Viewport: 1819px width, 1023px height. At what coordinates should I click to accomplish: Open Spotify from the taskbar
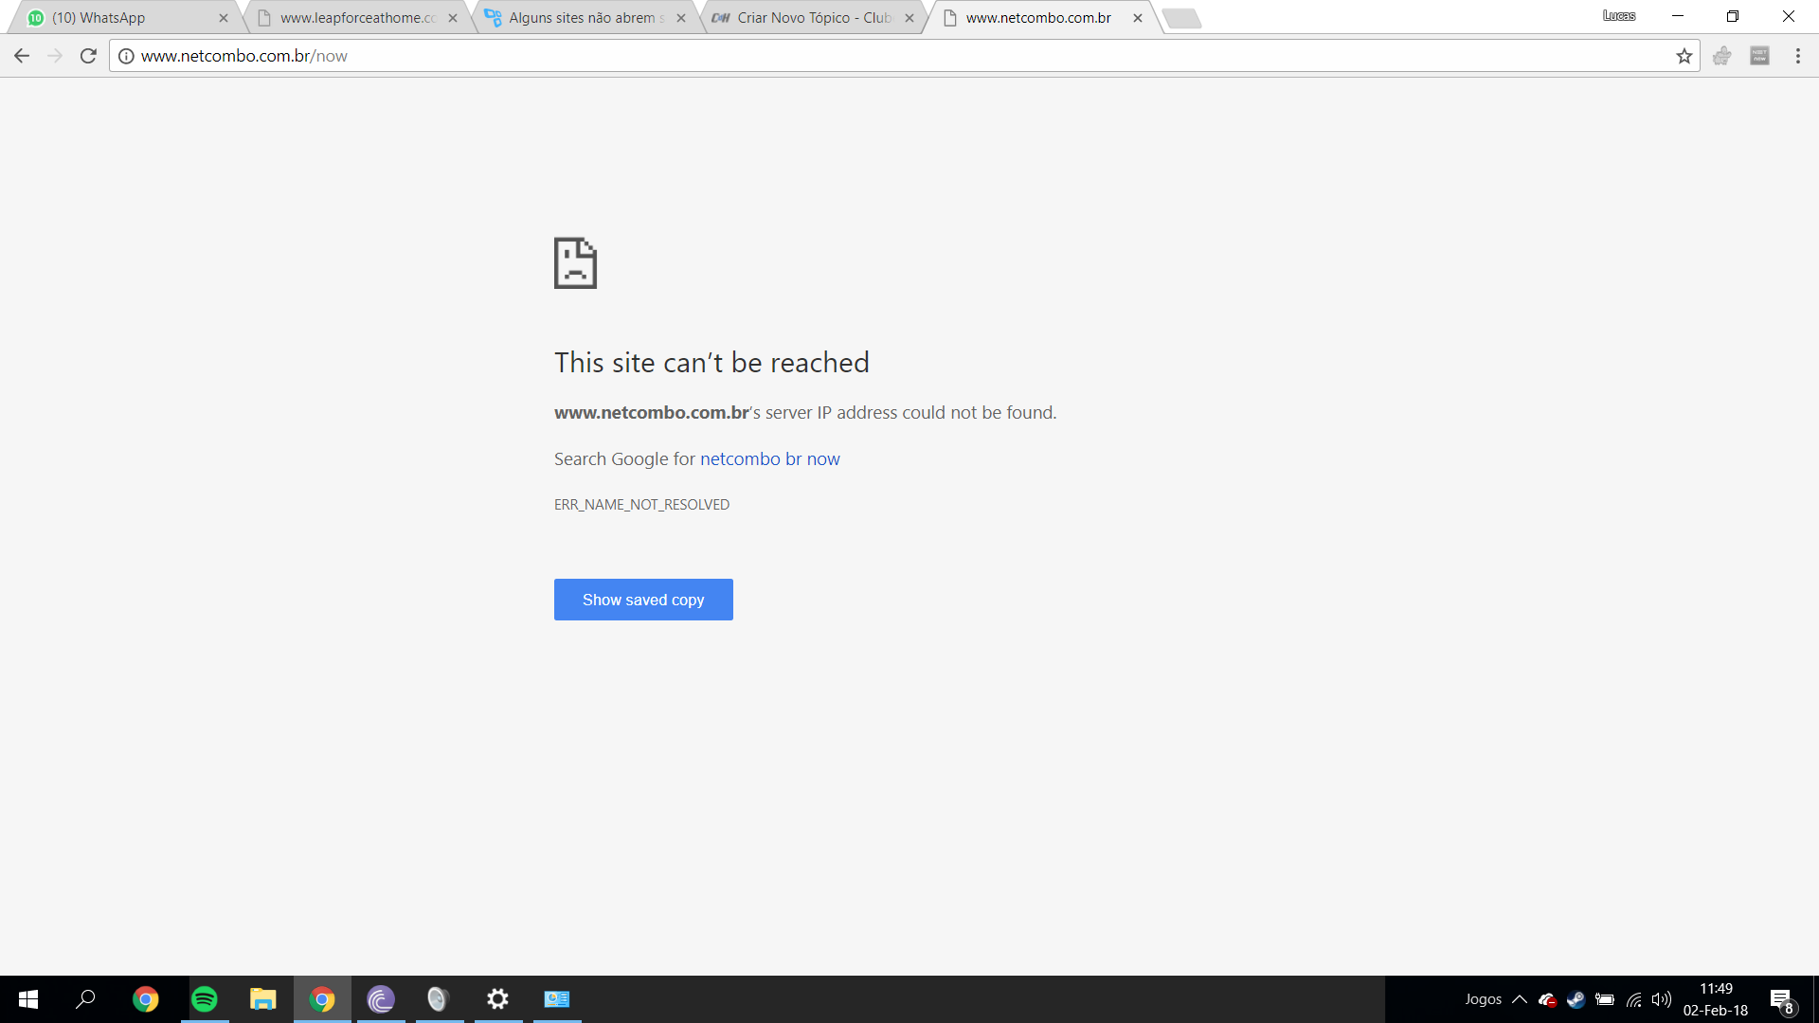[x=205, y=999]
